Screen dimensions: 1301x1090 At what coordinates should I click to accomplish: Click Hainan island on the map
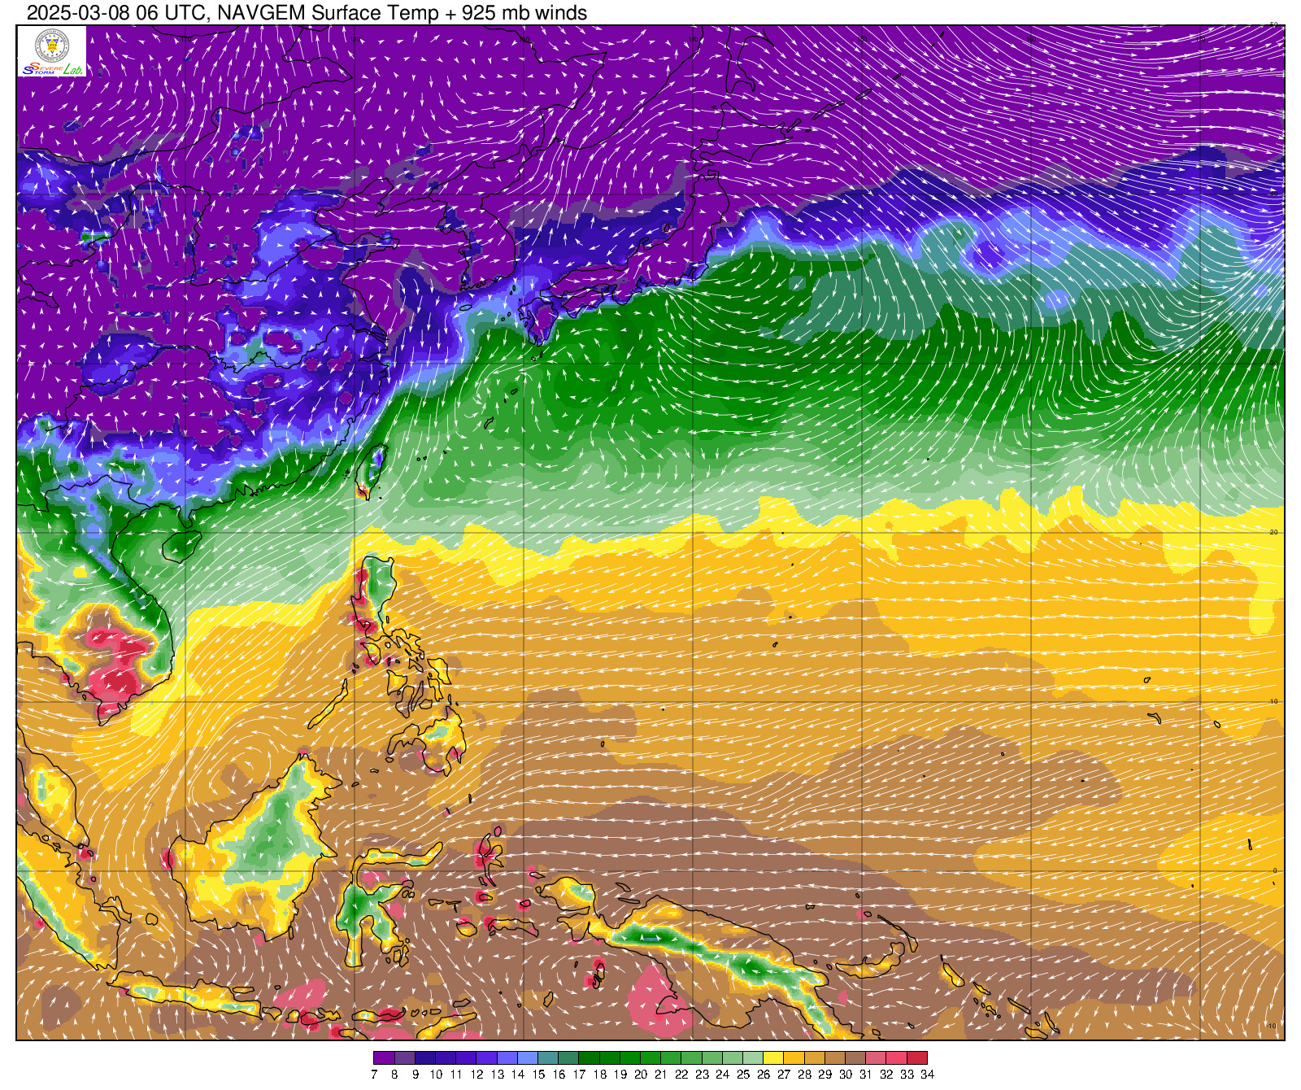pyautogui.click(x=181, y=545)
